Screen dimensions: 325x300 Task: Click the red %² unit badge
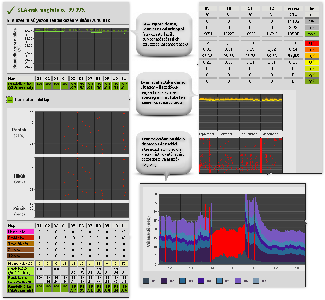click(x=312, y=43)
